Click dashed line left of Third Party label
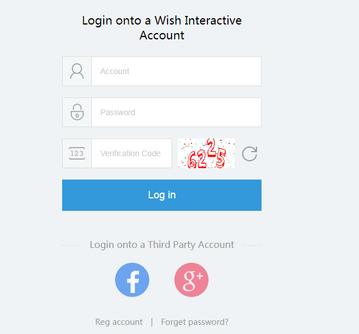Viewport: 359px width, 334px height. 72,245
